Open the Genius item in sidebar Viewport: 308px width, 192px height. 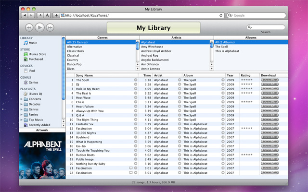[x=33, y=82]
